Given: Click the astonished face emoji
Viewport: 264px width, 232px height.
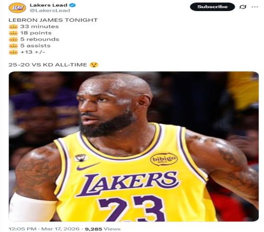Looking at the screenshot, I should [94, 65].
